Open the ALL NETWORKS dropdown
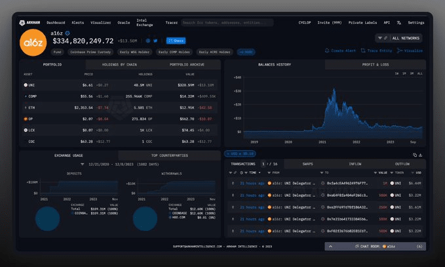This screenshot has height=267, width=445. click(400, 38)
